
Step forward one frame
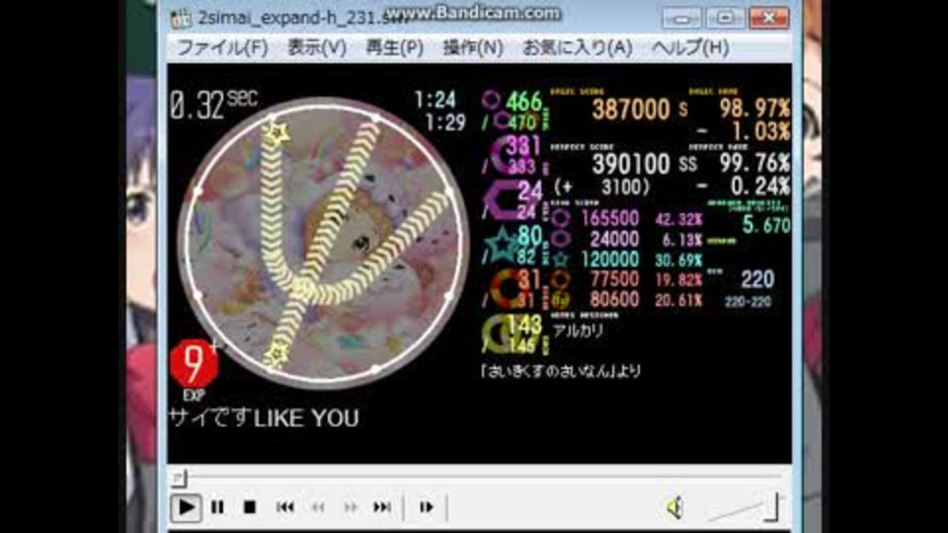[427, 507]
